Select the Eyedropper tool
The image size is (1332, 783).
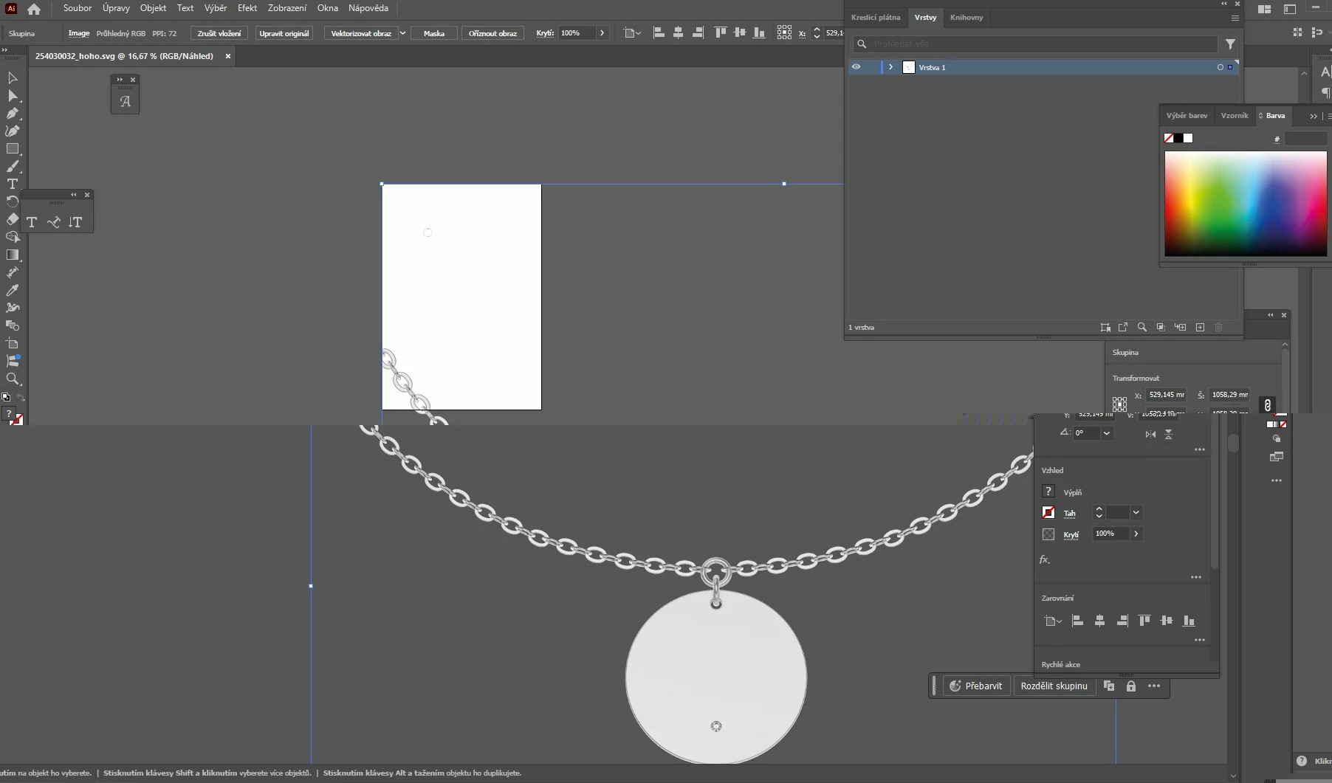pyautogui.click(x=13, y=290)
